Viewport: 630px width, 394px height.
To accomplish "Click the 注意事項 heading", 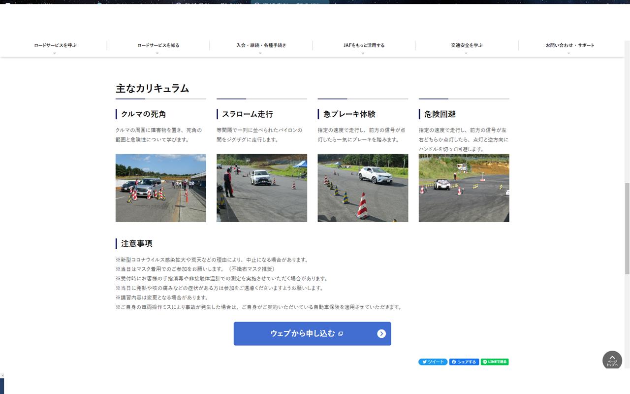I will pos(137,243).
